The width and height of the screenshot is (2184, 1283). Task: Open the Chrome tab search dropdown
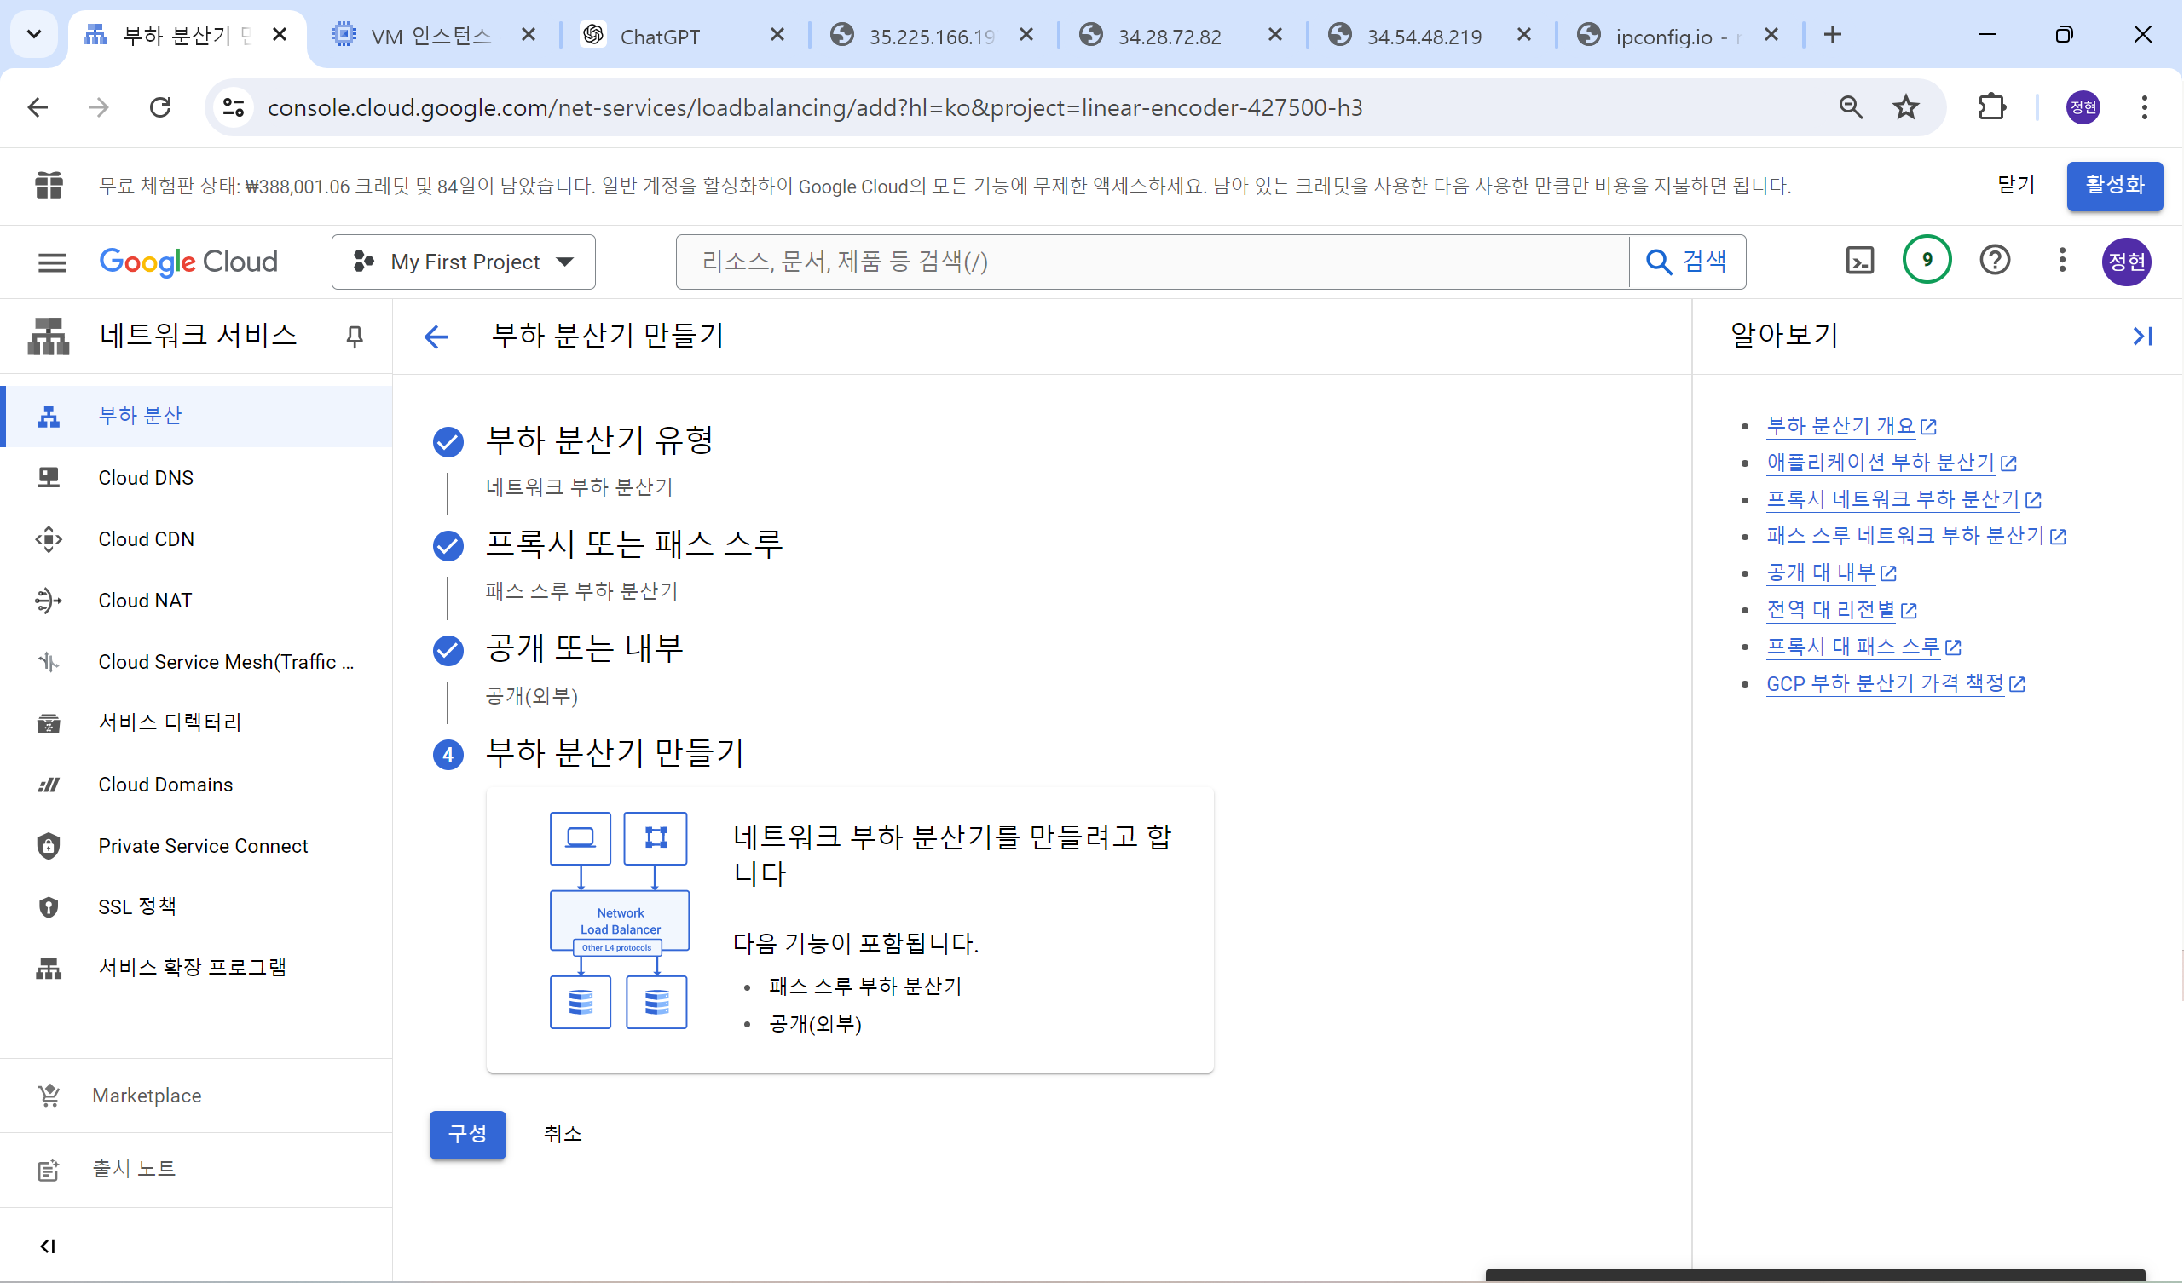[34, 35]
